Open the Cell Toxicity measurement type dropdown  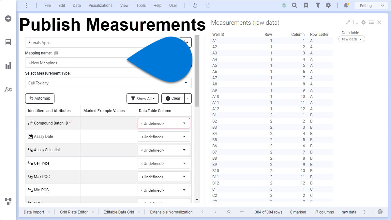point(108,83)
